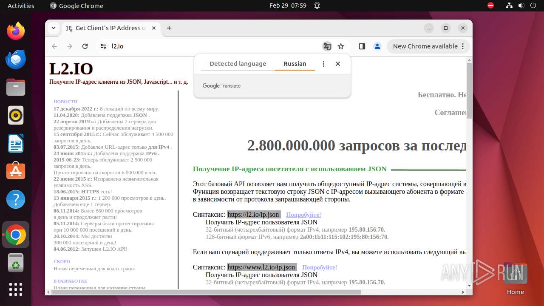Viewport: 544px width, 306px height.
Task: Click the news entry 18.06.2015: HTTPS есть!
Action: 82,192
